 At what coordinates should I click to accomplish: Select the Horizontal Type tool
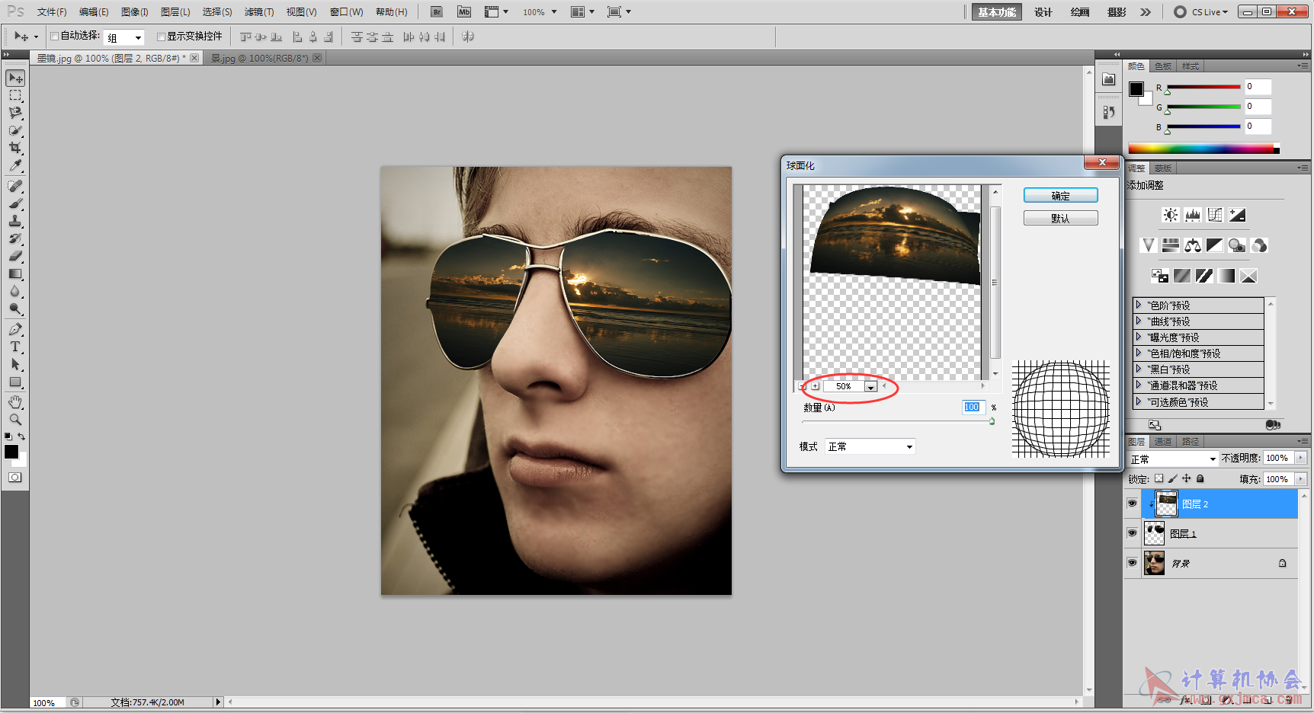[x=15, y=347]
